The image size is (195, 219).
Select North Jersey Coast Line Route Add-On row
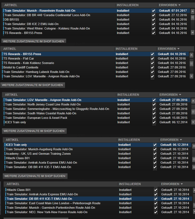pos(97,104)
